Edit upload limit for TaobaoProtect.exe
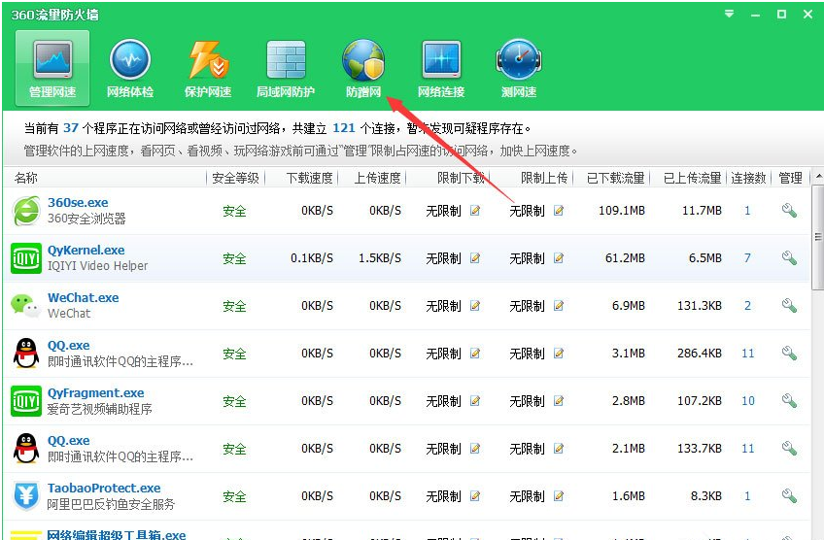 tap(559, 496)
